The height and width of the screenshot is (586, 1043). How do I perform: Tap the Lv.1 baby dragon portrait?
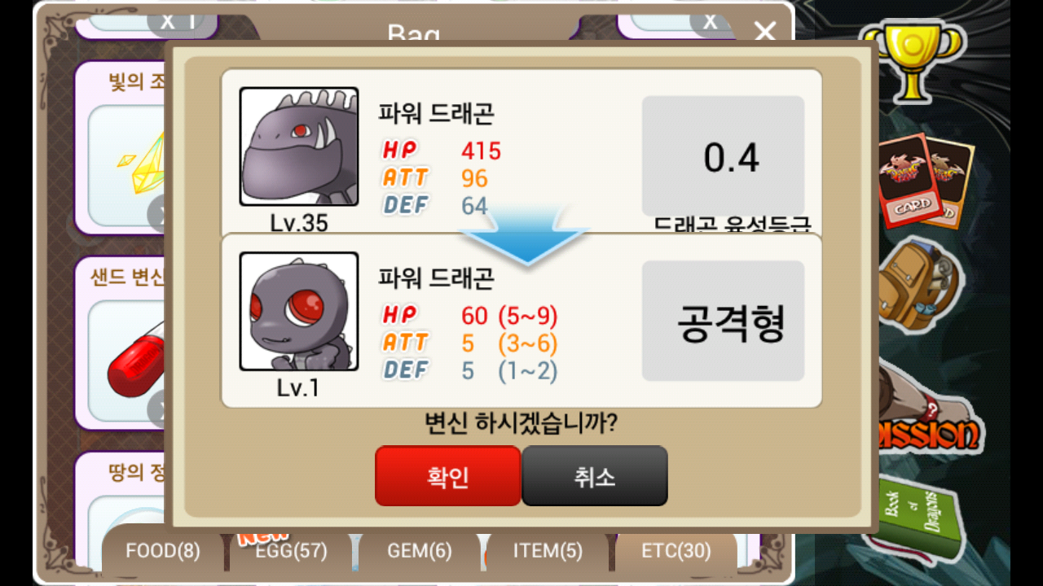[299, 311]
